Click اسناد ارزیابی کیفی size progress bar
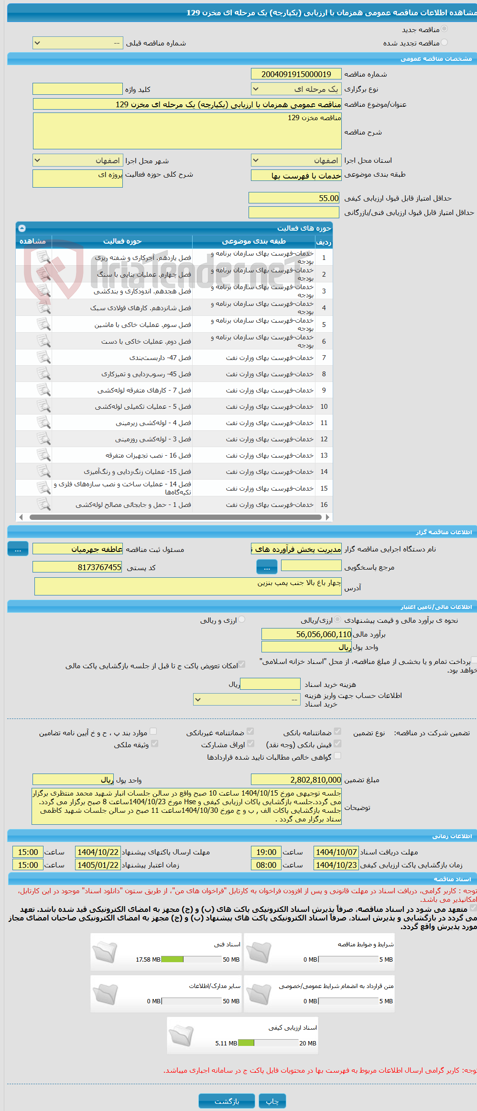This screenshot has width=477, height=1111. tap(268, 1043)
